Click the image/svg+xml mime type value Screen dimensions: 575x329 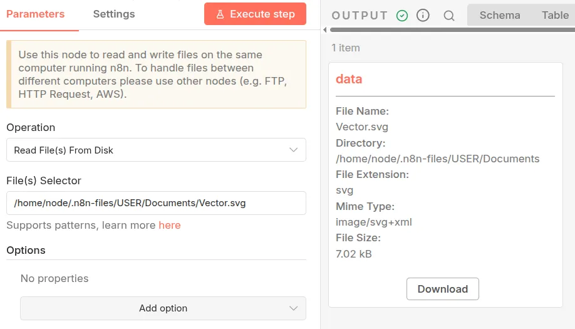click(x=374, y=222)
